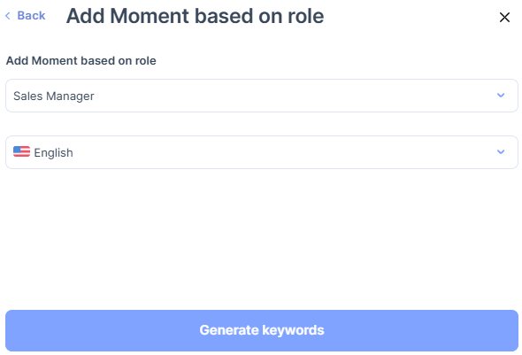
Task: Click the chevron in the language selector
Action: [x=501, y=152]
